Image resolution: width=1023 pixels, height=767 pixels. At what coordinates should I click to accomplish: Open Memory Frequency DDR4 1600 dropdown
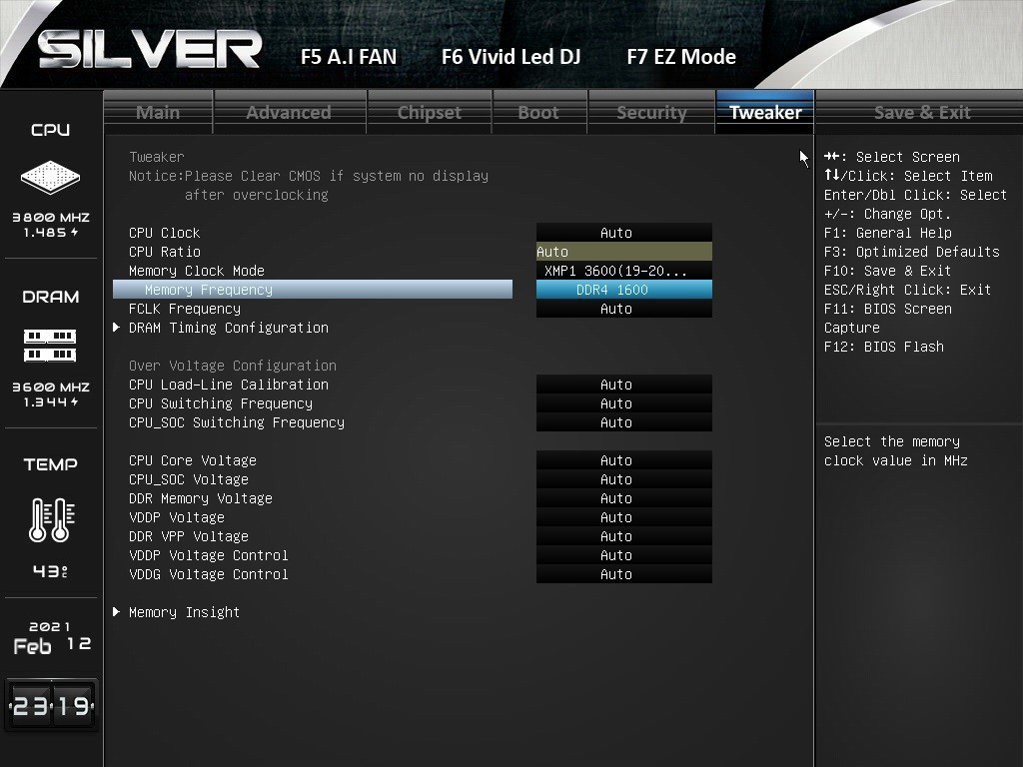[x=623, y=290]
